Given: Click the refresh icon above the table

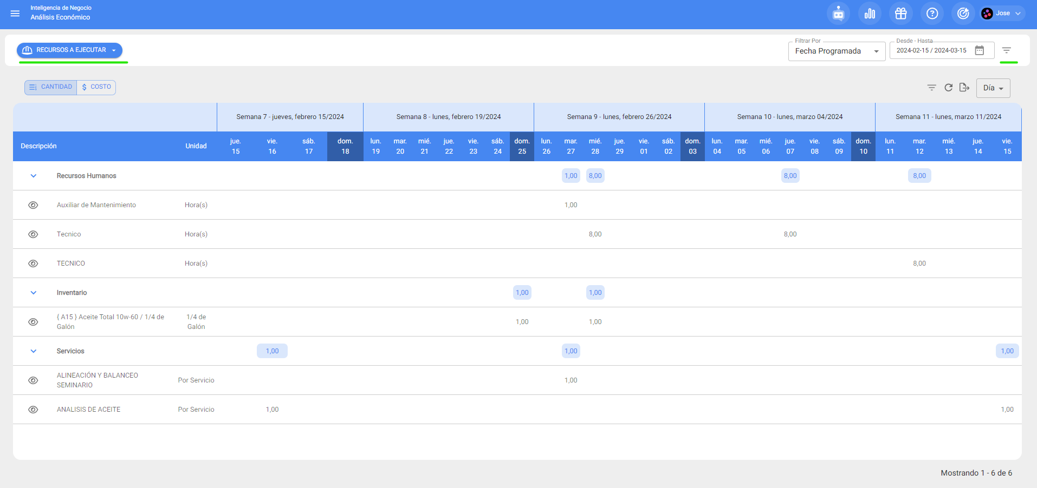Looking at the screenshot, I should click(x=948, y=88).
